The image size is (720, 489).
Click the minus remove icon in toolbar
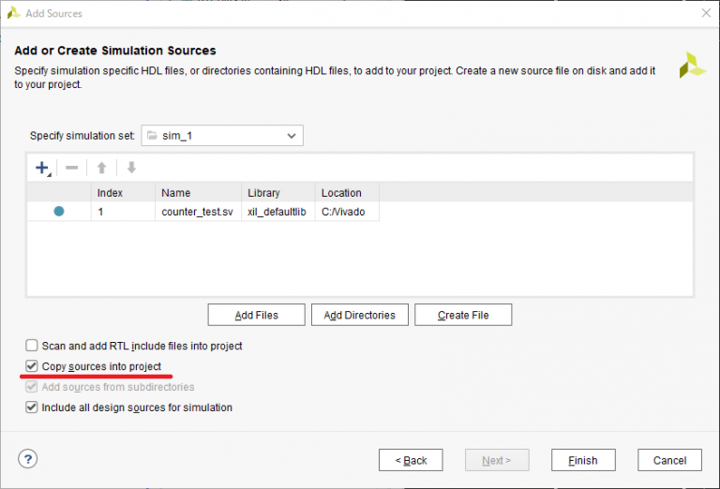(x=71, y=169)
